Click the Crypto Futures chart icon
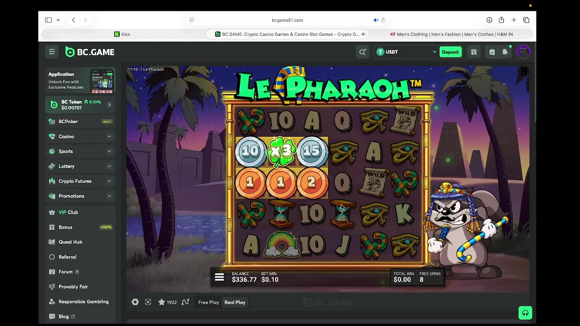Screen dimensions: 580x326 pyautogui.click(x=52, y=181)
